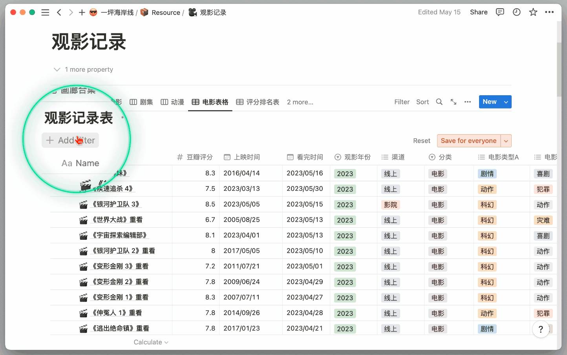567x355 pixels.
Task: Open page history clock icon
Action: (x=516, y=12)
